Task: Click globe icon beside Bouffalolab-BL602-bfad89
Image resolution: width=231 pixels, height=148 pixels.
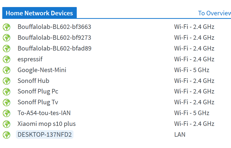Action: 7,49
